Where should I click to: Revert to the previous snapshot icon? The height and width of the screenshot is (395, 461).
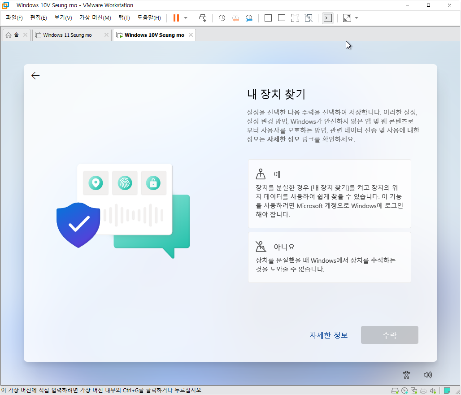click(235, 18)
